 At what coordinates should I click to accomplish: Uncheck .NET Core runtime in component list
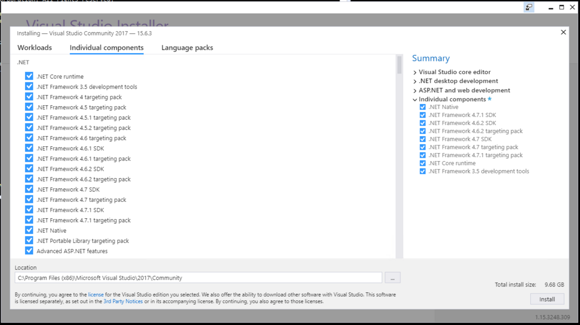click(x=29, y=76)
